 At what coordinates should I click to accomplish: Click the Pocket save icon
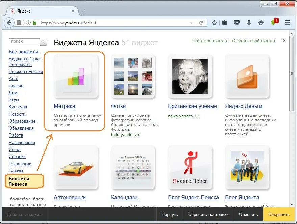237,23
